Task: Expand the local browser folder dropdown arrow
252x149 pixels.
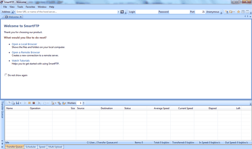Action: pyautogui.click(x=234, y=12)
